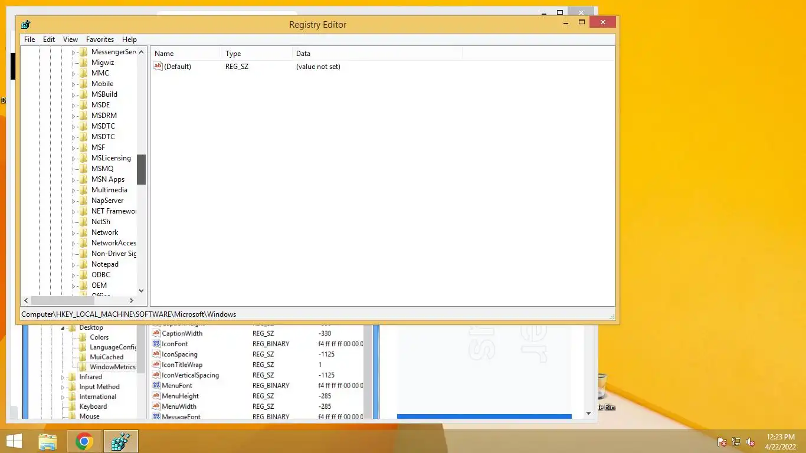This screenshot has width=806, height=453.
Task: Open the Help menu
Action: 129,40
